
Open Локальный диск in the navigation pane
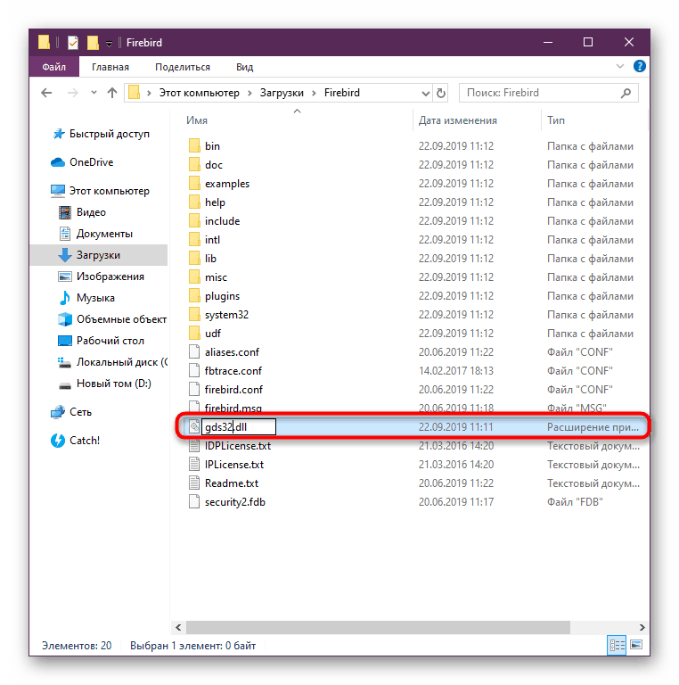[112, 362]
